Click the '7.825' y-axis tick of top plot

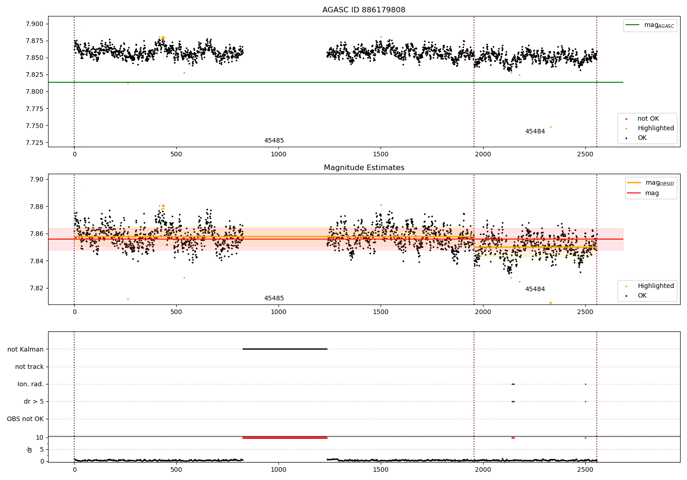pos(34,75)
